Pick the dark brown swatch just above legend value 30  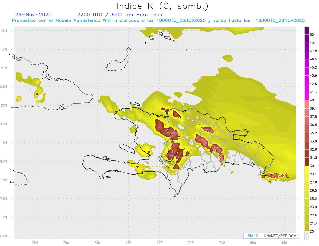coord(307,162)
